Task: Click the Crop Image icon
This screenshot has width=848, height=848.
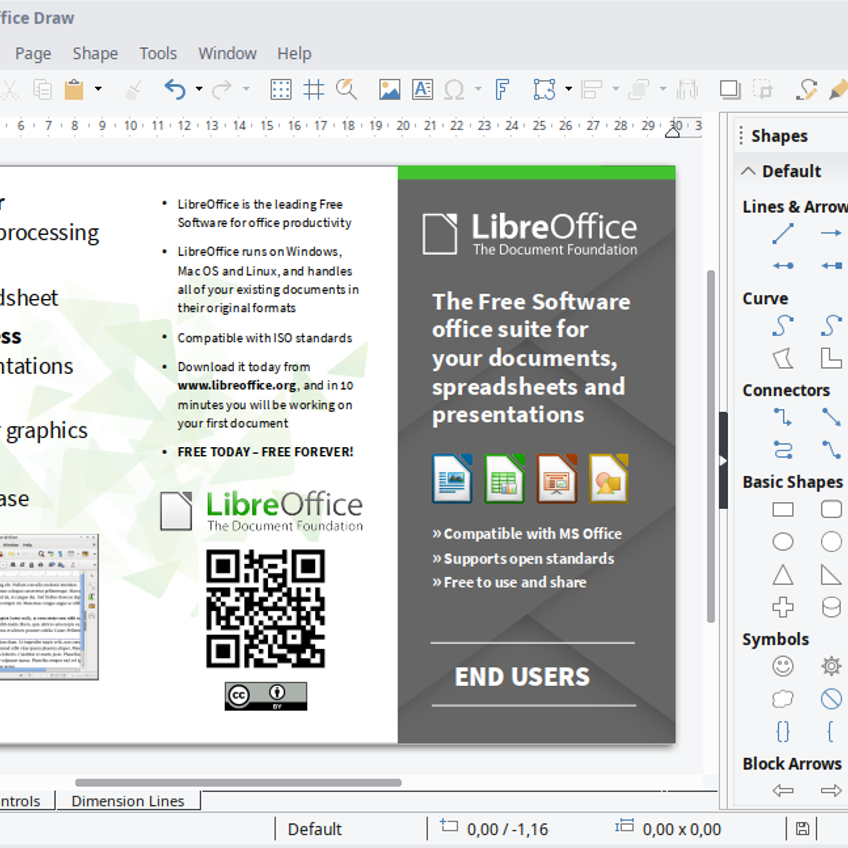Action: point(763,90)
